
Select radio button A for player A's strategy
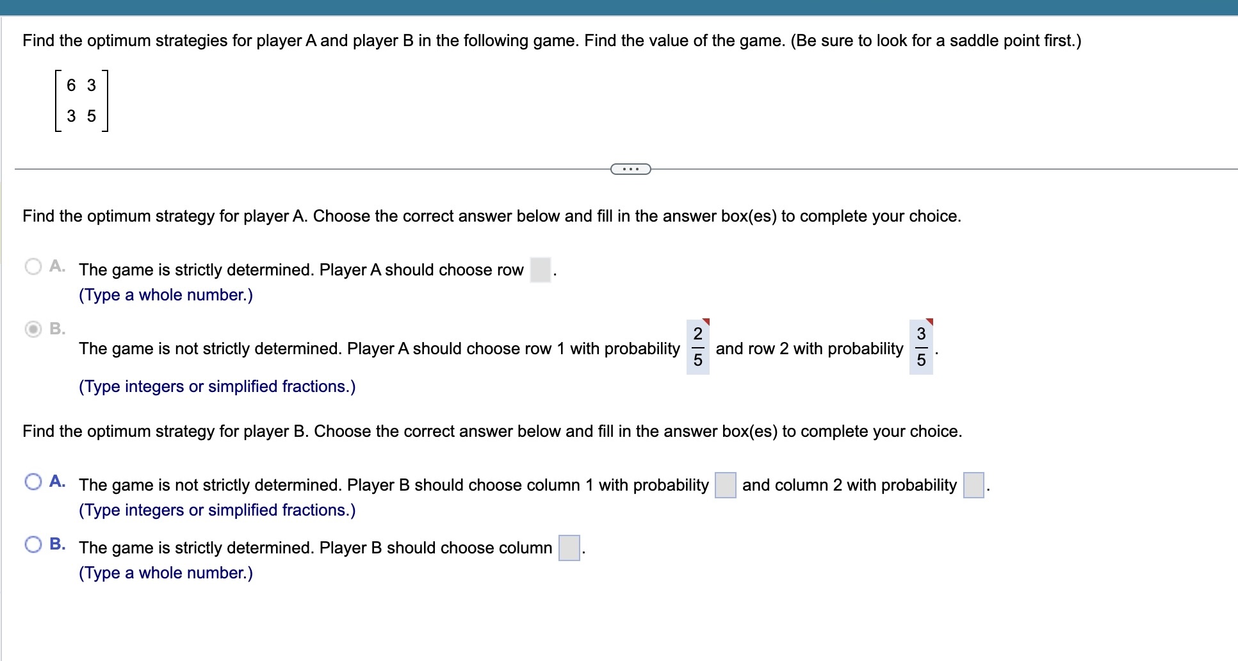33,265
